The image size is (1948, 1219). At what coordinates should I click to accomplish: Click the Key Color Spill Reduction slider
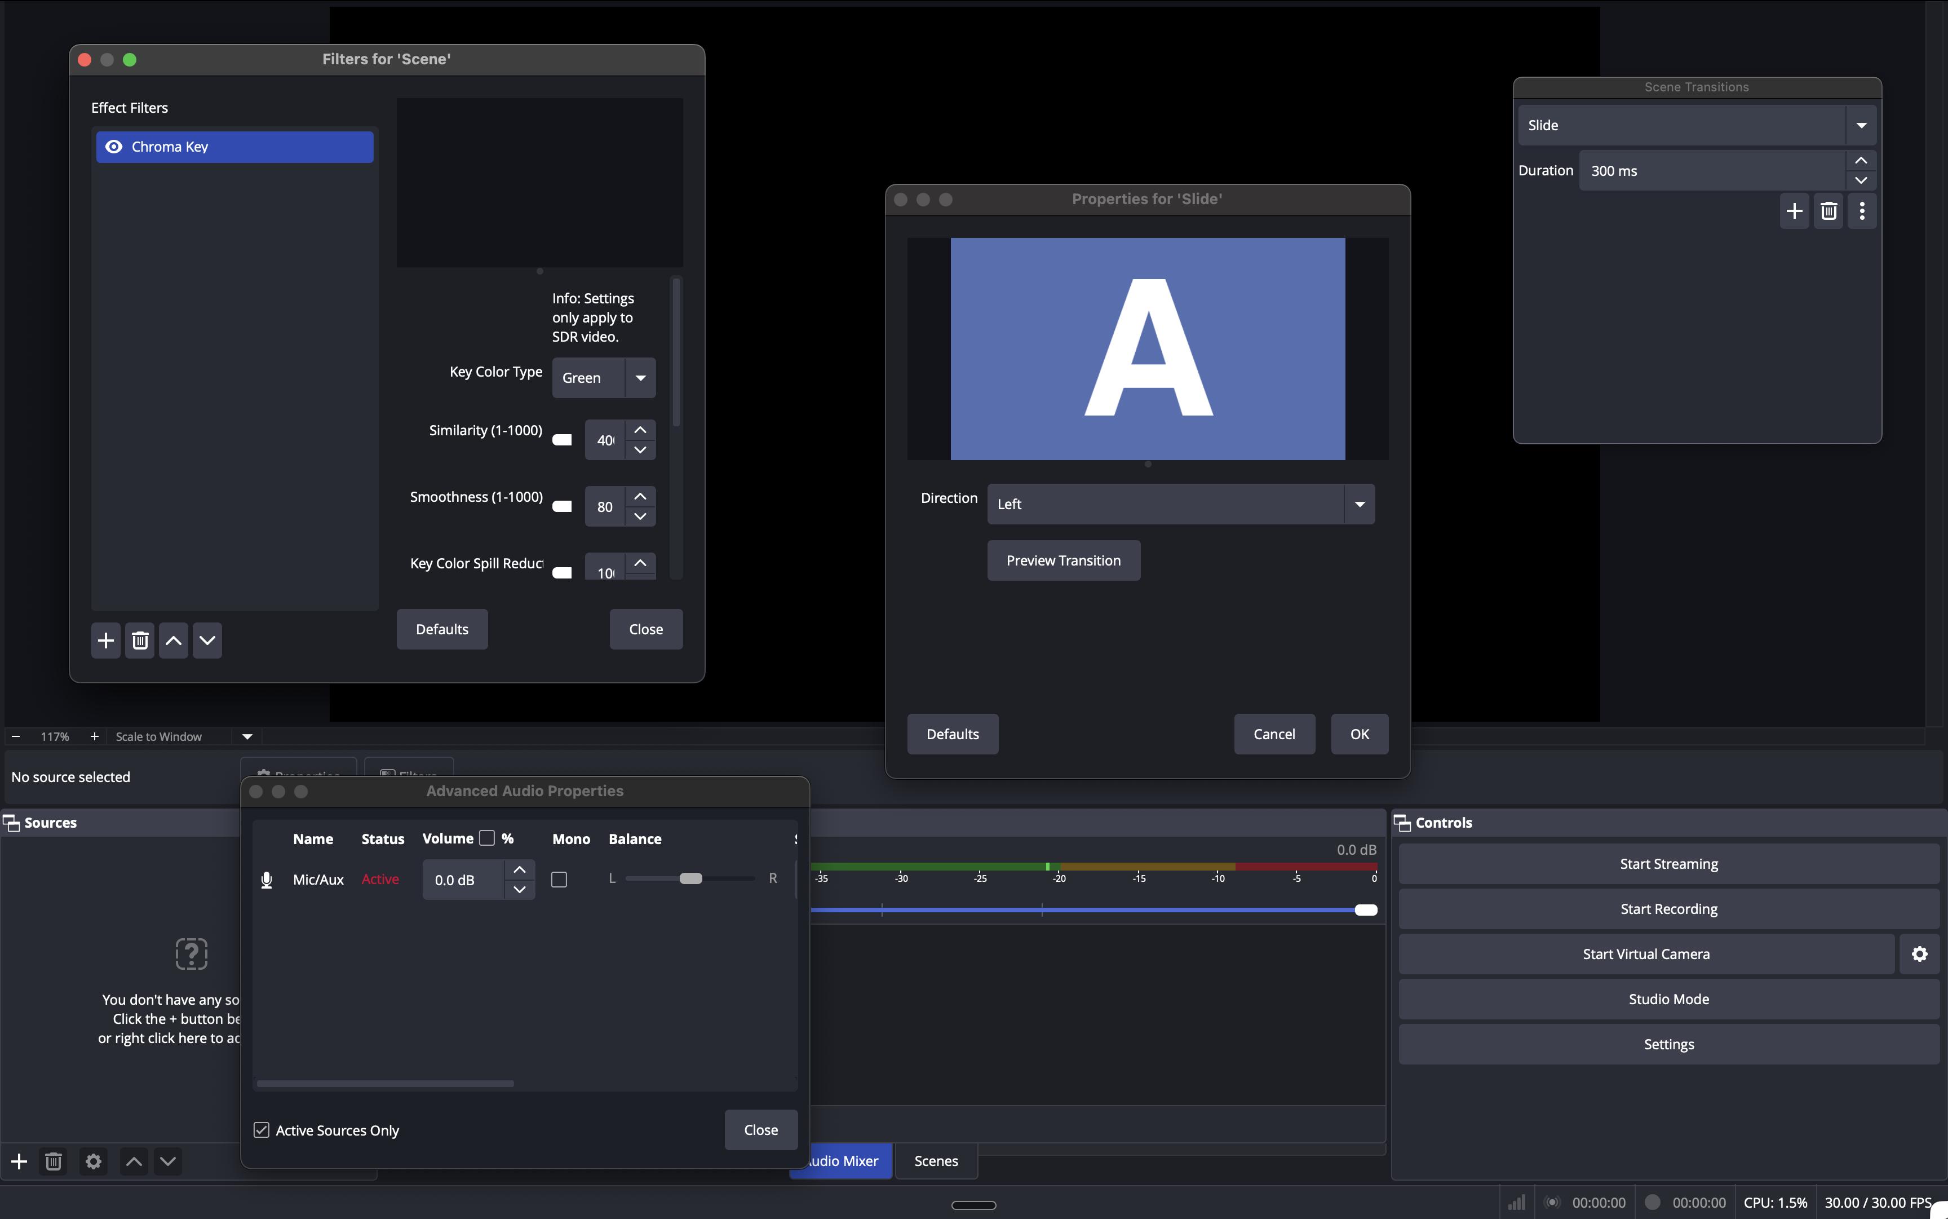(562, 572)
